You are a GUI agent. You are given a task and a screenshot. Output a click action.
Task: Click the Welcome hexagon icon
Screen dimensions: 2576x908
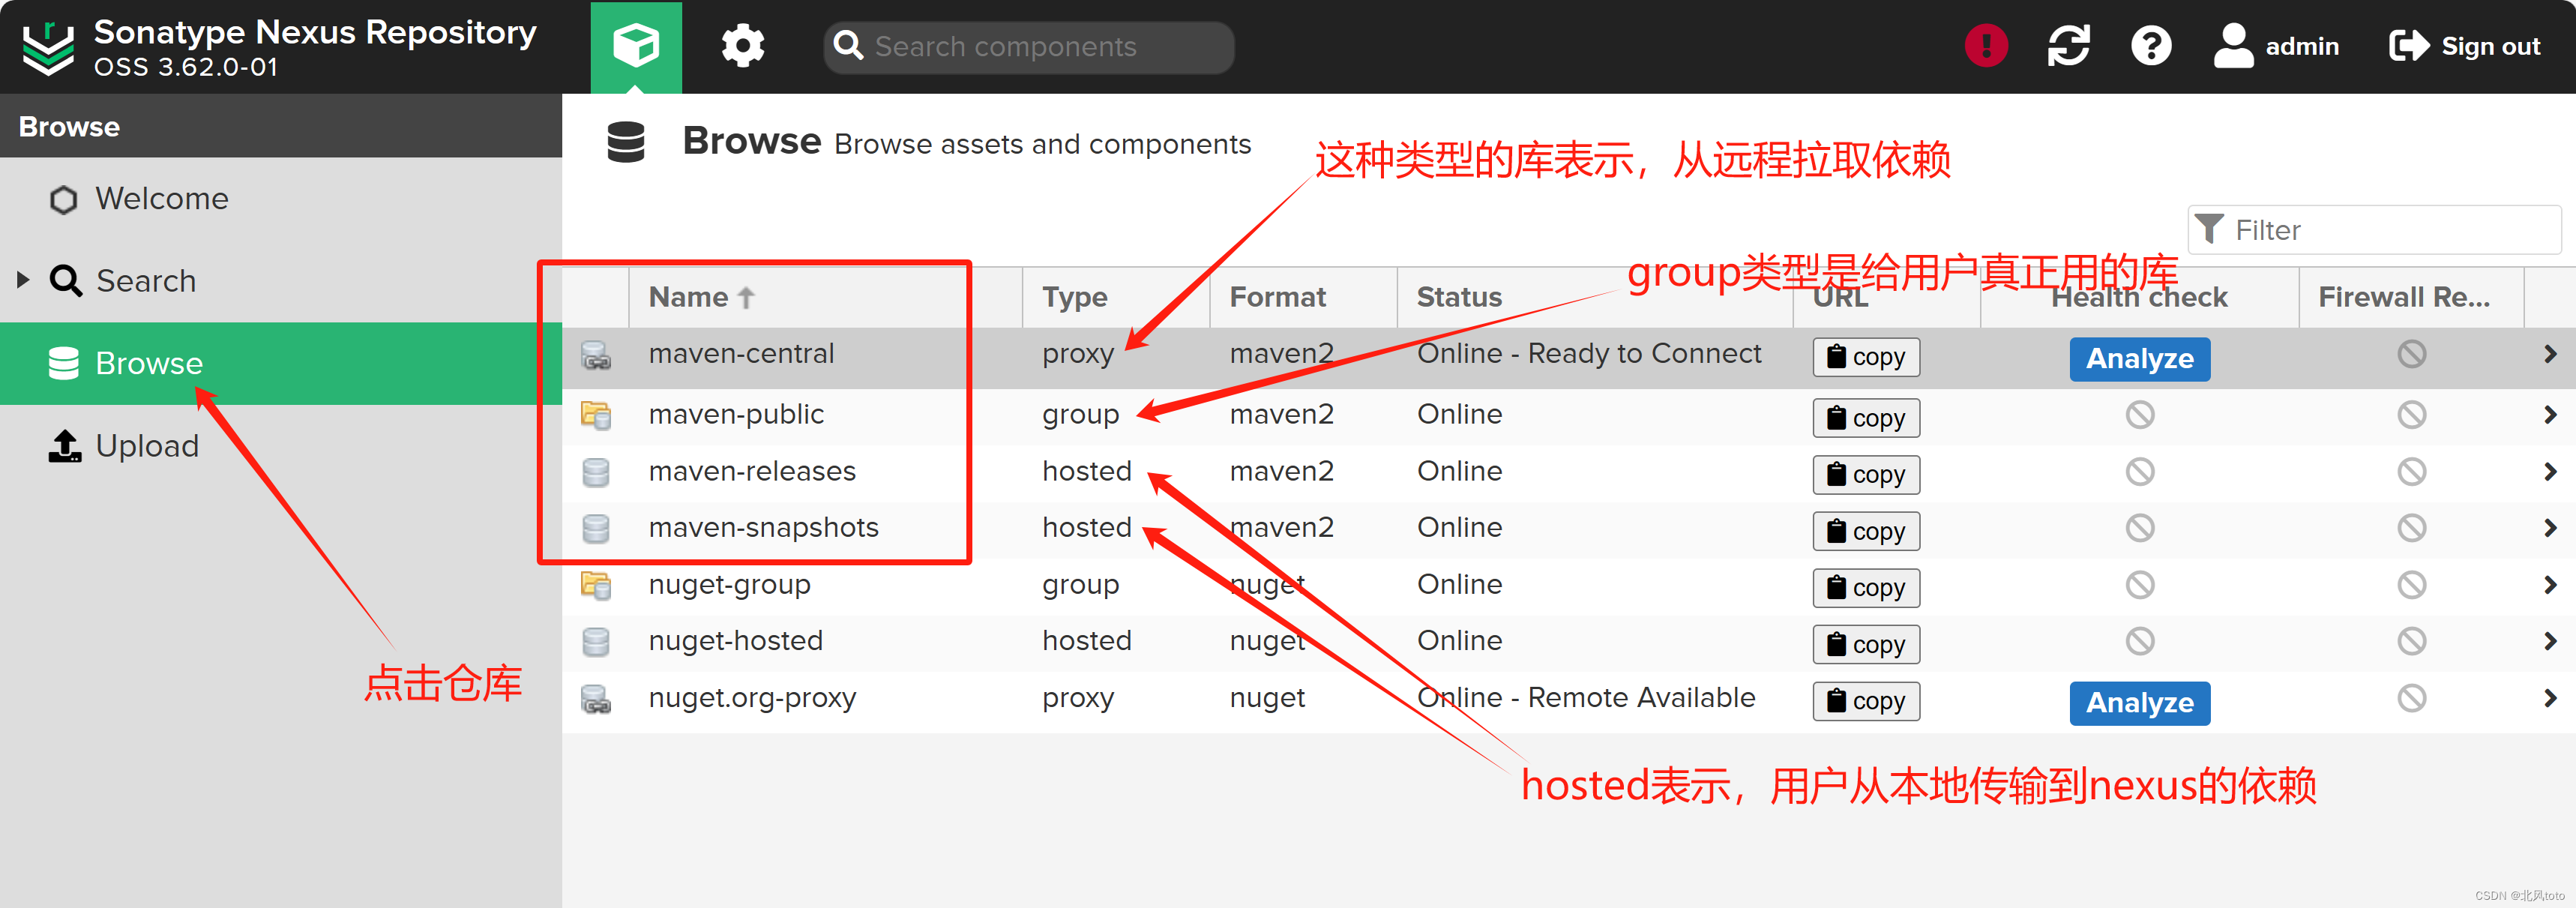[x=64, y=200]
